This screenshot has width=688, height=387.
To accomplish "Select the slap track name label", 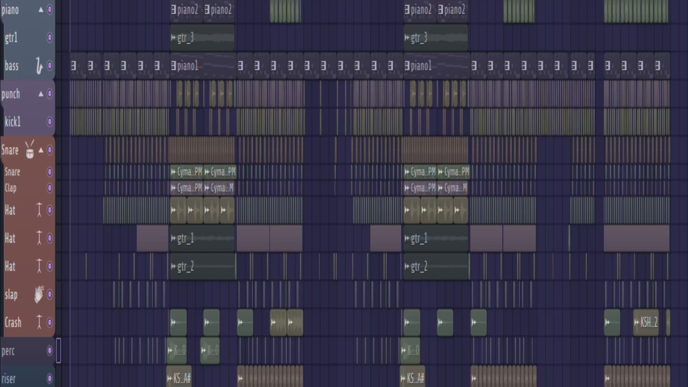I will coord(11,295).
